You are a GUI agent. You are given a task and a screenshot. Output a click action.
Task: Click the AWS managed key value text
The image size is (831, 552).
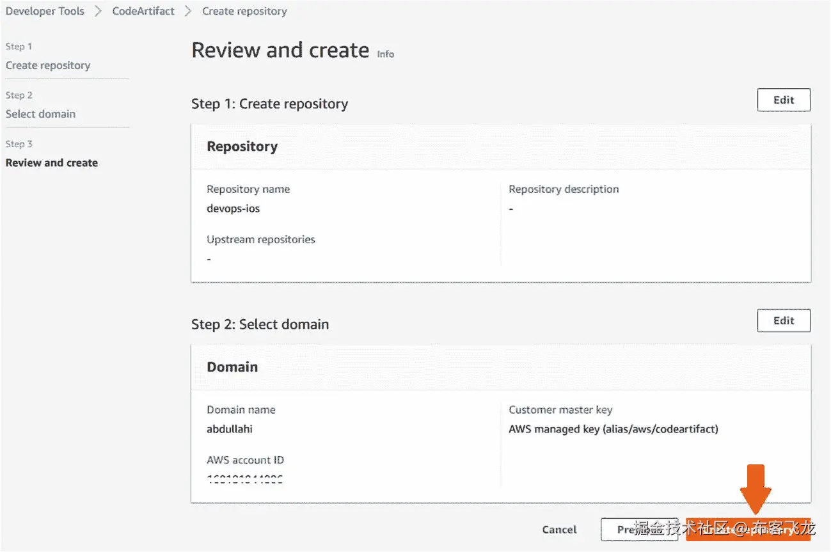click(x=613, y=429)
